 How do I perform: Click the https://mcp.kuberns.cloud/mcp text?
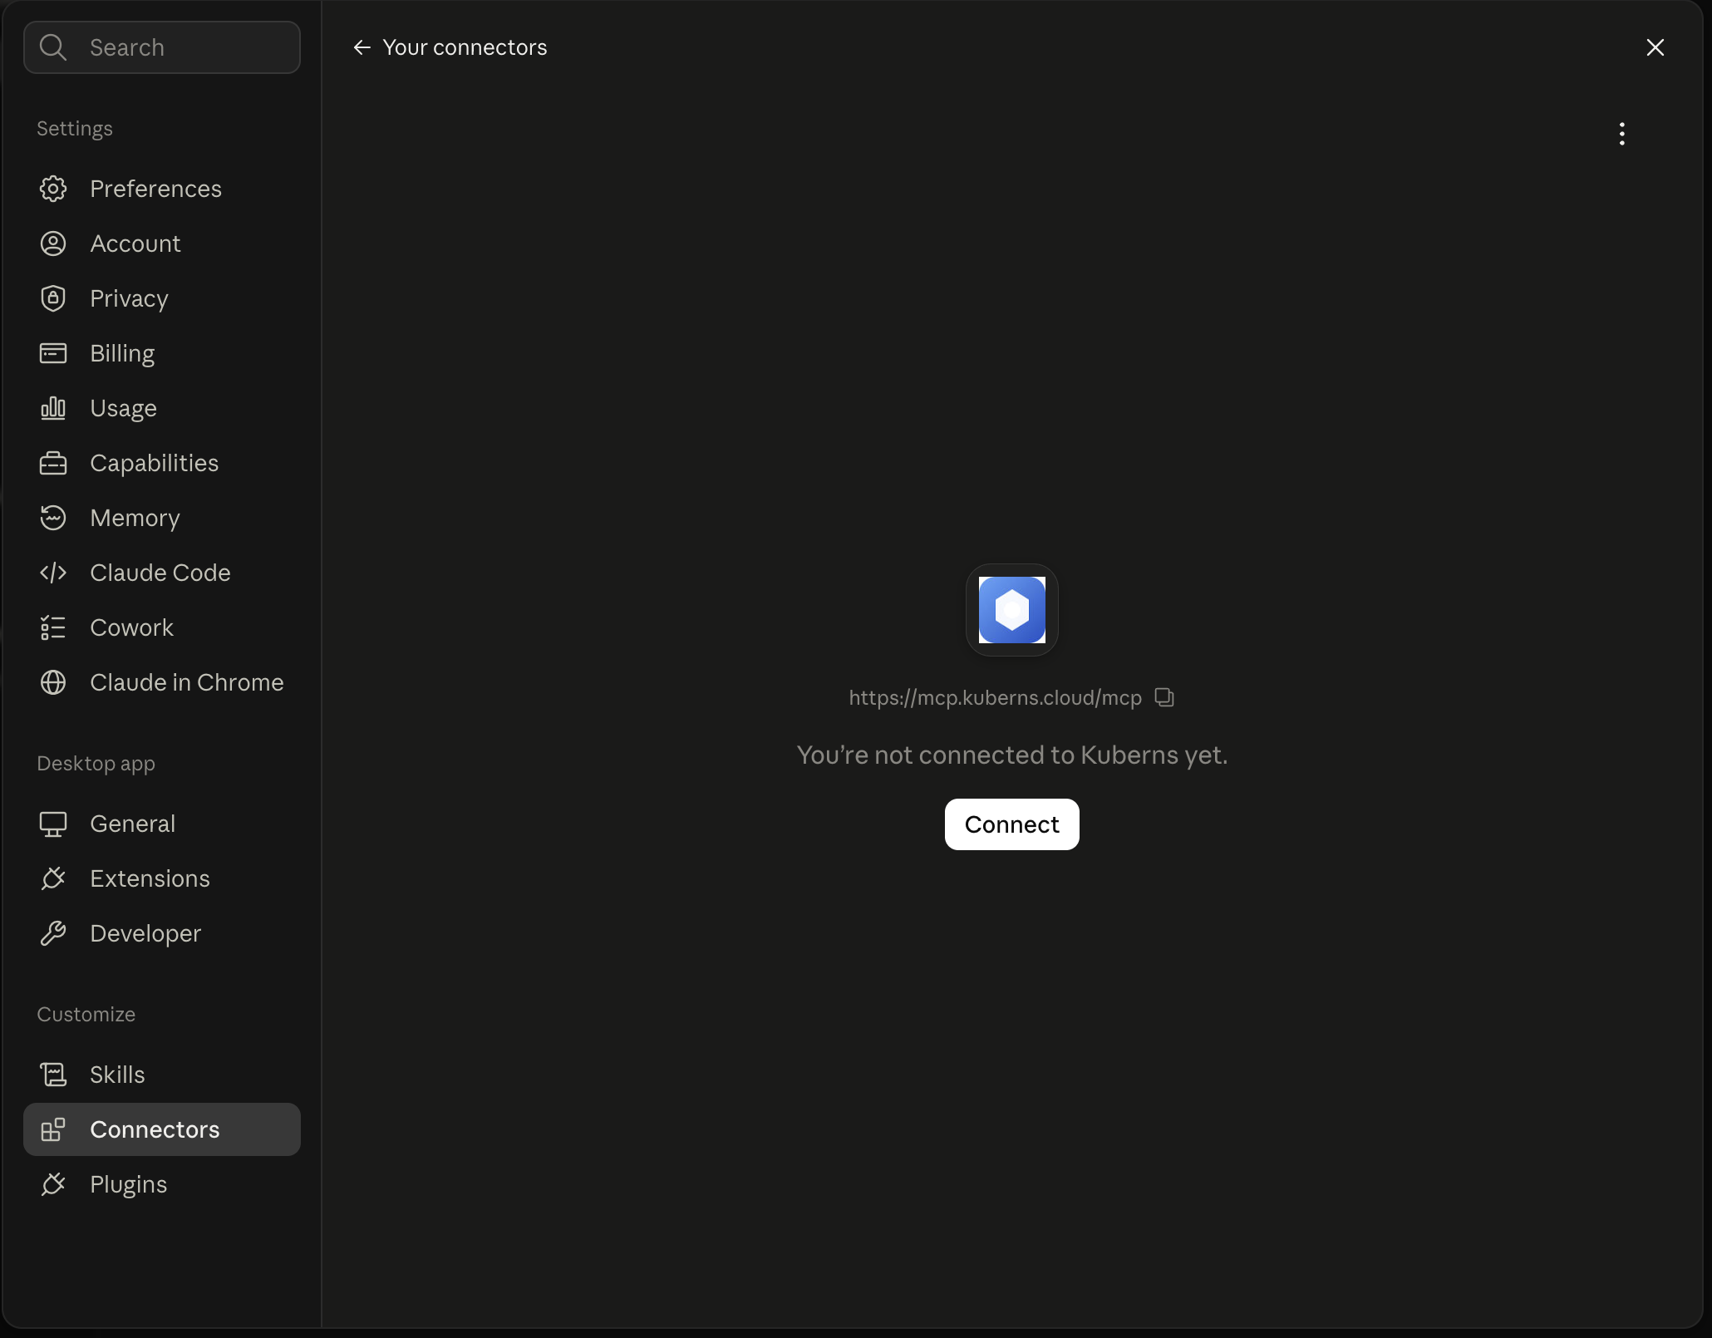point(995,697)
